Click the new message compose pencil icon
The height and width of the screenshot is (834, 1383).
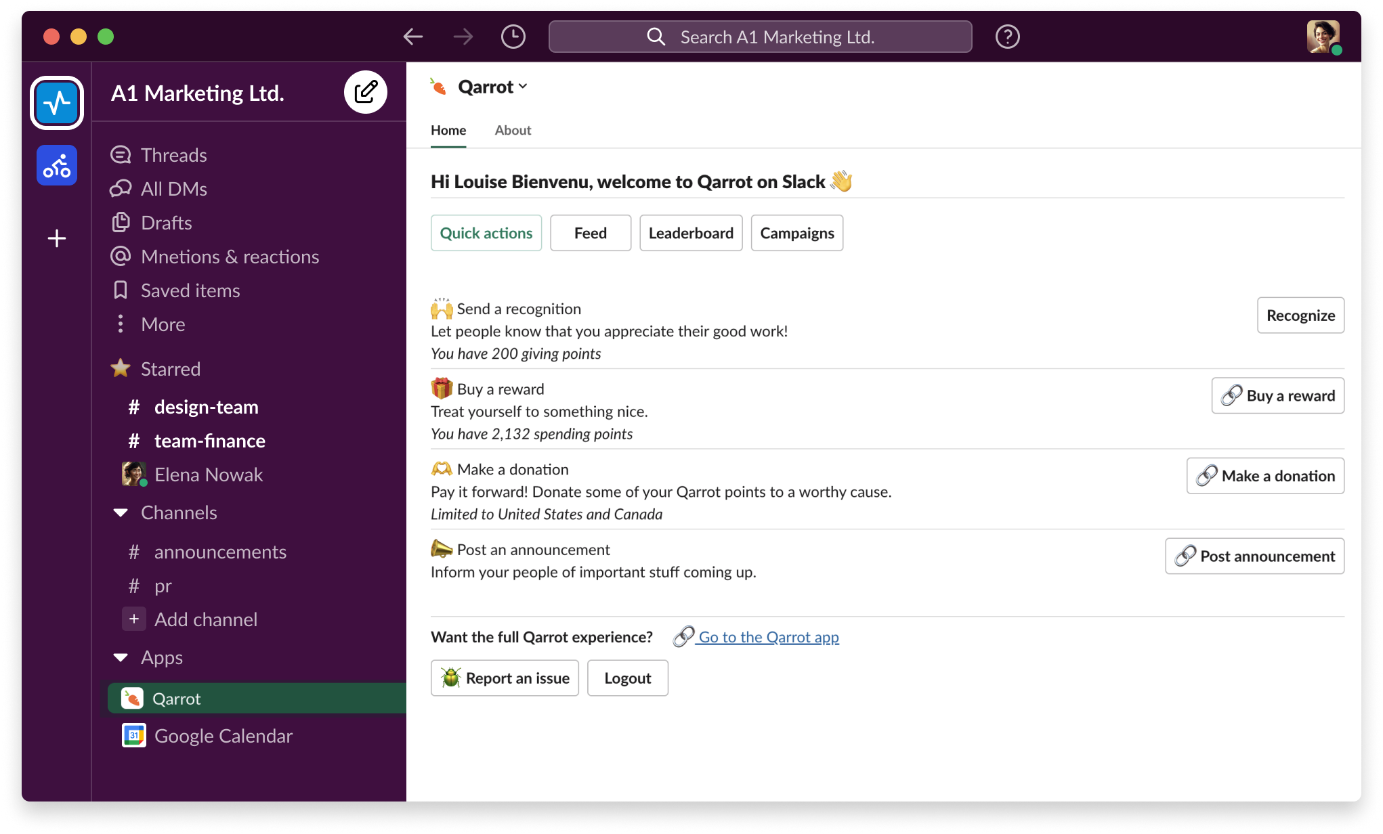(366, 91)
